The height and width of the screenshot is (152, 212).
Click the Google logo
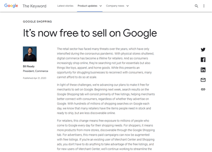point(11,6)
